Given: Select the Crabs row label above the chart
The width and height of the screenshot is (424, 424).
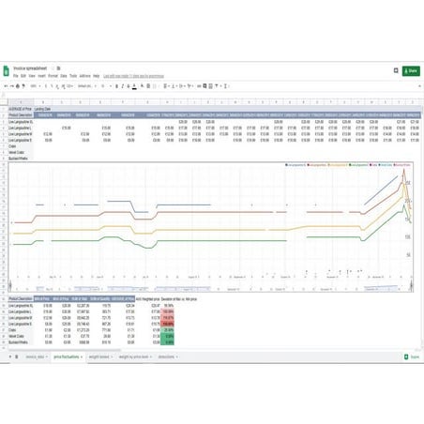Looking at the screenshot, I should pos(21,146).
